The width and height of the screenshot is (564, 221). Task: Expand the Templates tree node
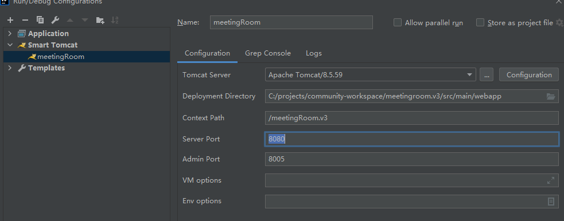[x=10, y=68]
